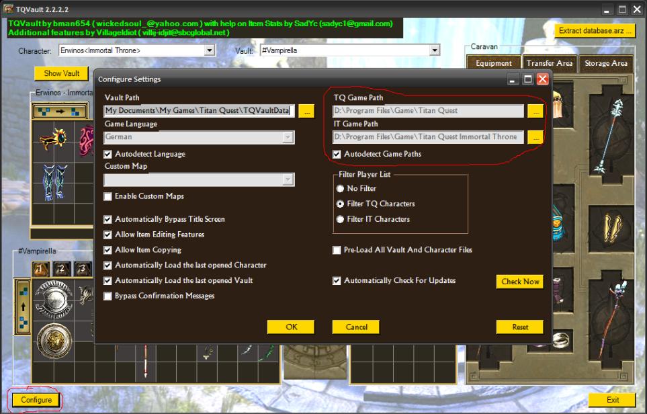This screenshot has height=414, width=647.
Task: Open the Storage Area tab
Action: (605, 63)
